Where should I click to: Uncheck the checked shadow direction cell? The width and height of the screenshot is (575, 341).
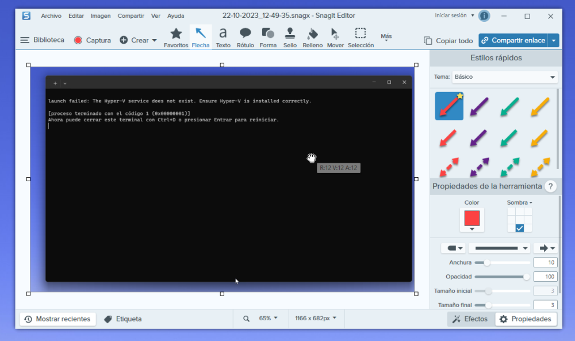[x=520, y=228]
